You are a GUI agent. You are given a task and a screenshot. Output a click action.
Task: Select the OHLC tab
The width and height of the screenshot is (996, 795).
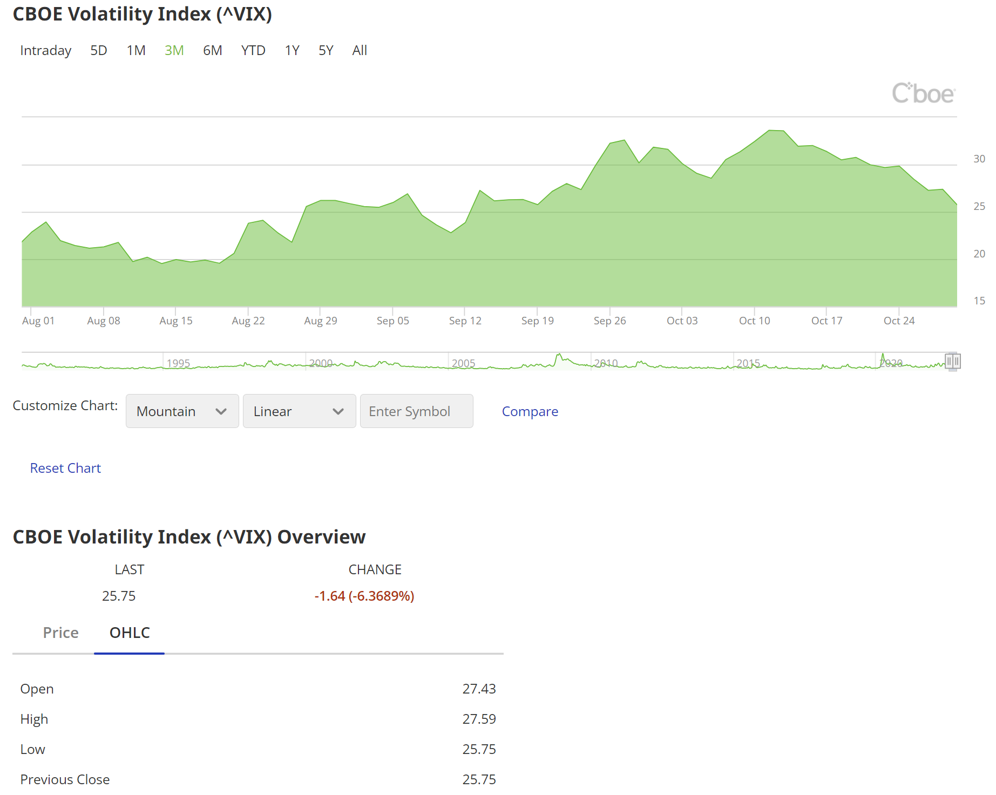[130, 633]
